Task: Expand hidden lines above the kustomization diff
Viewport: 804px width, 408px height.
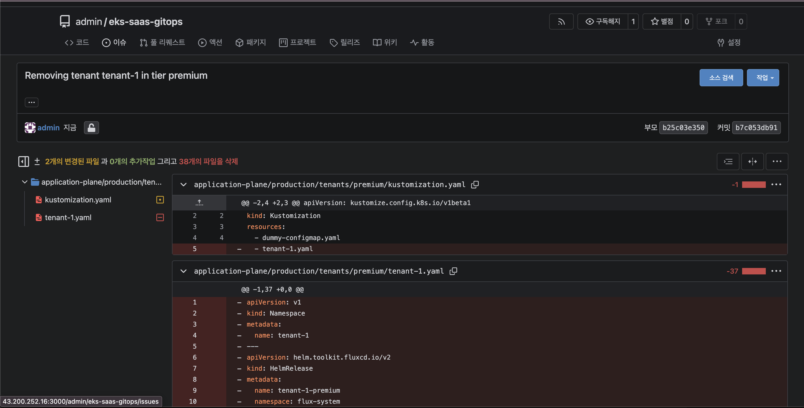Action: pyautogui.click(x=199, y=203)
